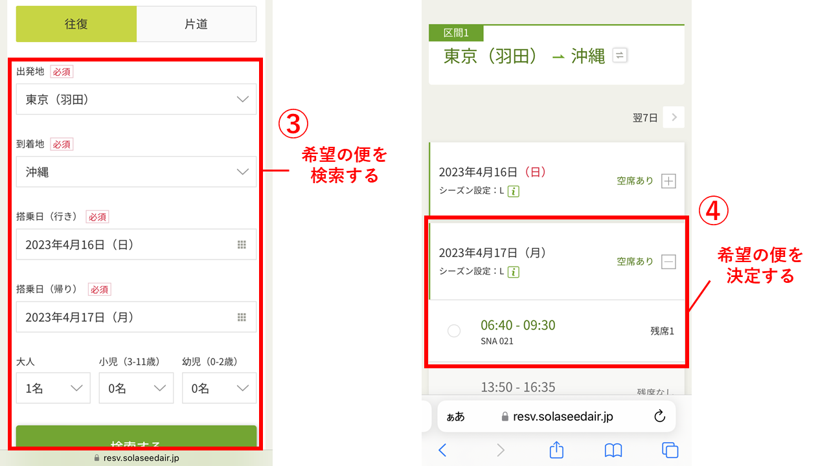Open the 搭乗日（行き） date field
Image resolution: width=829 pixels, height=466 pixels.
tap(136, 244)
